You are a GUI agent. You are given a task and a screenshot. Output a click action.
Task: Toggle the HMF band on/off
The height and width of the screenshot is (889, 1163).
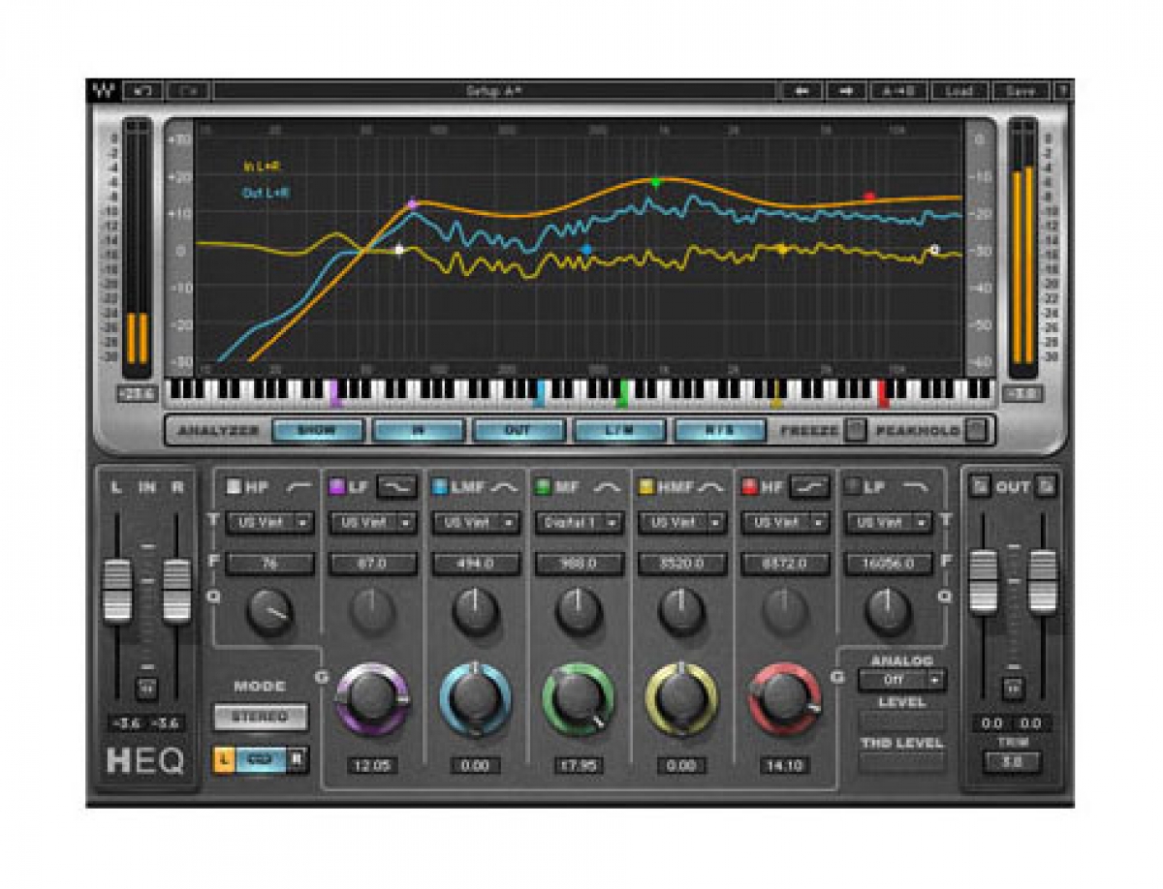[x=646, y=488]
